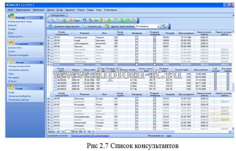Viewport: 236px width, 151px height.
Task: Open the Отчеты menu
Action: click(81, 10)
